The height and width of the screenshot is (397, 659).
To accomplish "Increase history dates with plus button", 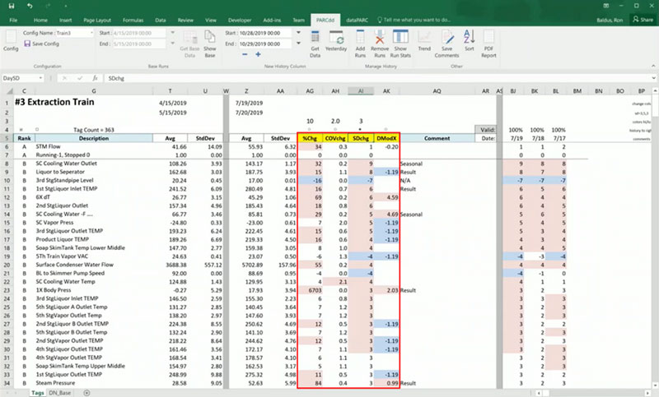I will [x=258, y=54].
